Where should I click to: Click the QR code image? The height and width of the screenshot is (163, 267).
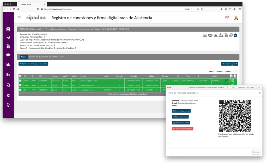[235, 116]
